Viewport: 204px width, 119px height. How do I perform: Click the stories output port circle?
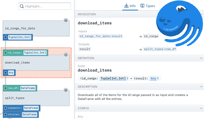[x=5, y=115]
